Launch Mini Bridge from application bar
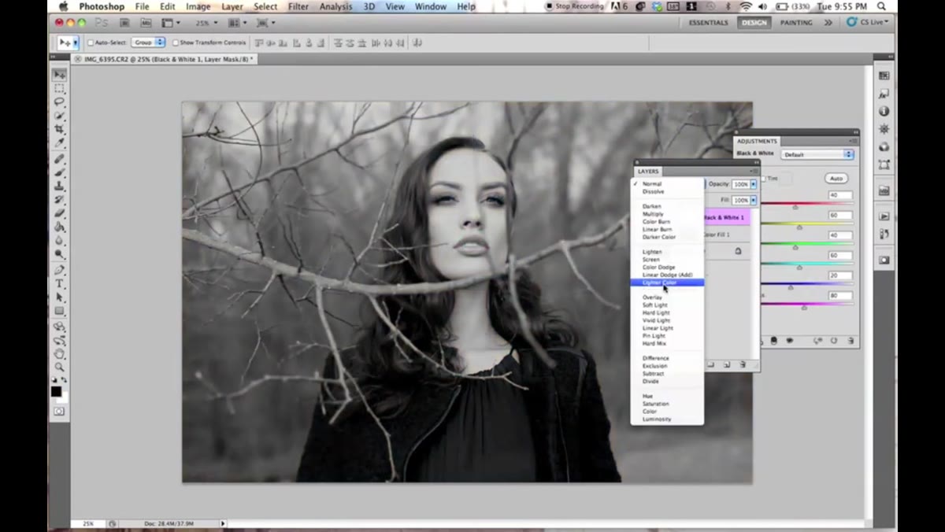945x532 pixels. pyautogui.click(x=146, y=23)
